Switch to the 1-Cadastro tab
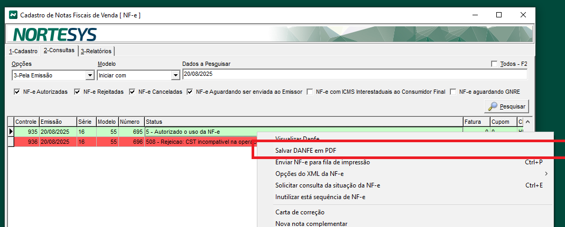The image size is (565, 227). tap(23, 51)
